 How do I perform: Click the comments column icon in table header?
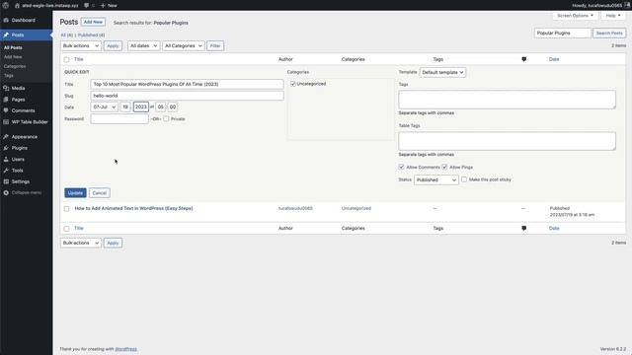[523, 59]
